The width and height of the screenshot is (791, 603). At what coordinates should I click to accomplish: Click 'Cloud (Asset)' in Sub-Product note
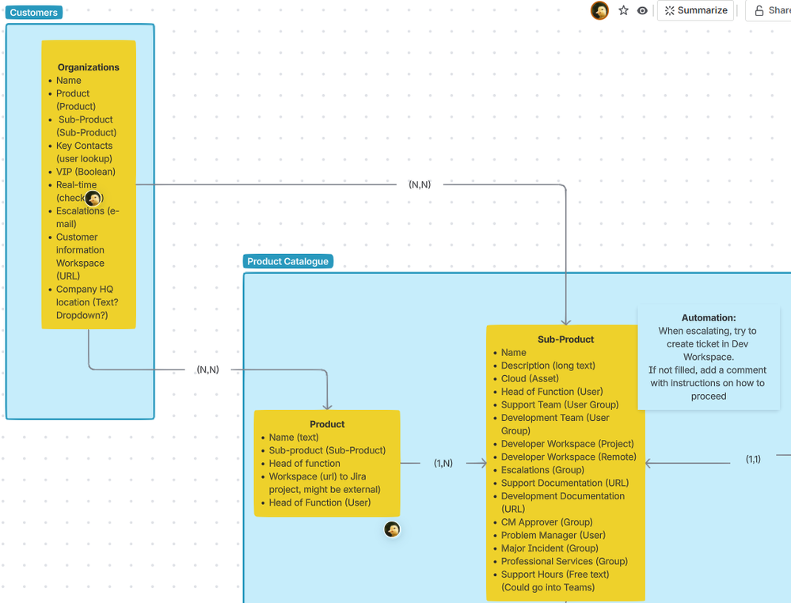coord(530,378)
